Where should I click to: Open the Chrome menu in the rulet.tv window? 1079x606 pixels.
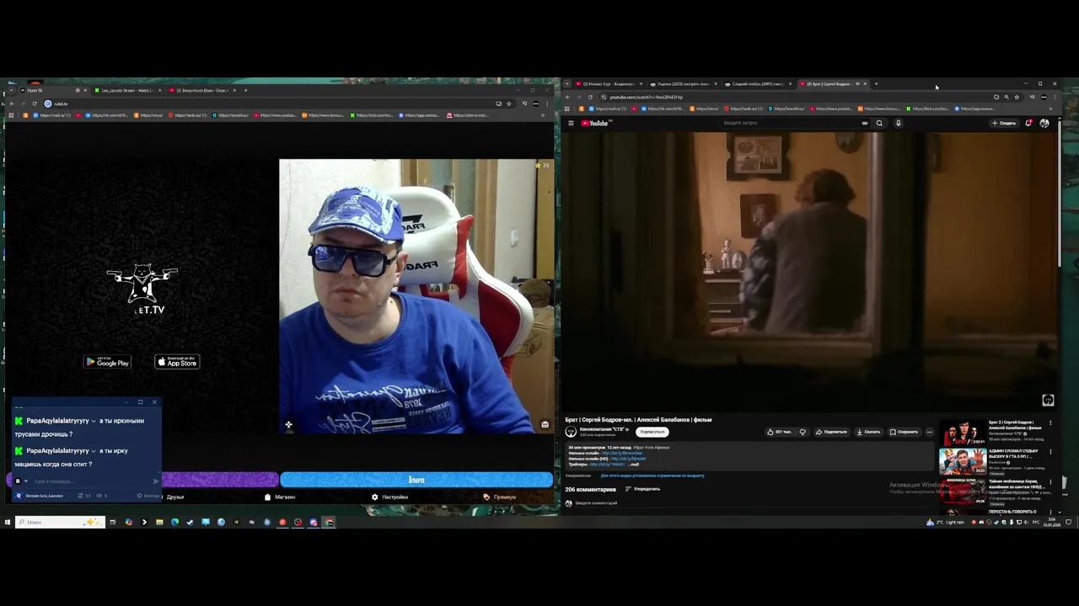pyautogui.click(x=547, y=104)
